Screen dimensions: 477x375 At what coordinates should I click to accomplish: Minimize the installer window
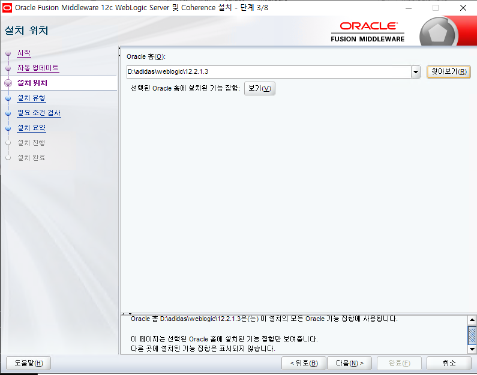[409, 8]
